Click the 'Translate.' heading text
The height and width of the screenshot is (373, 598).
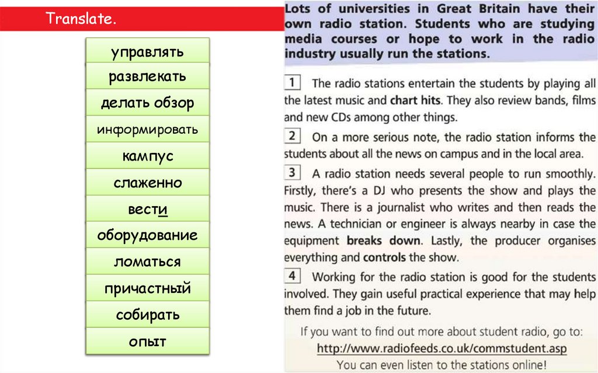[x=81, y=18]
